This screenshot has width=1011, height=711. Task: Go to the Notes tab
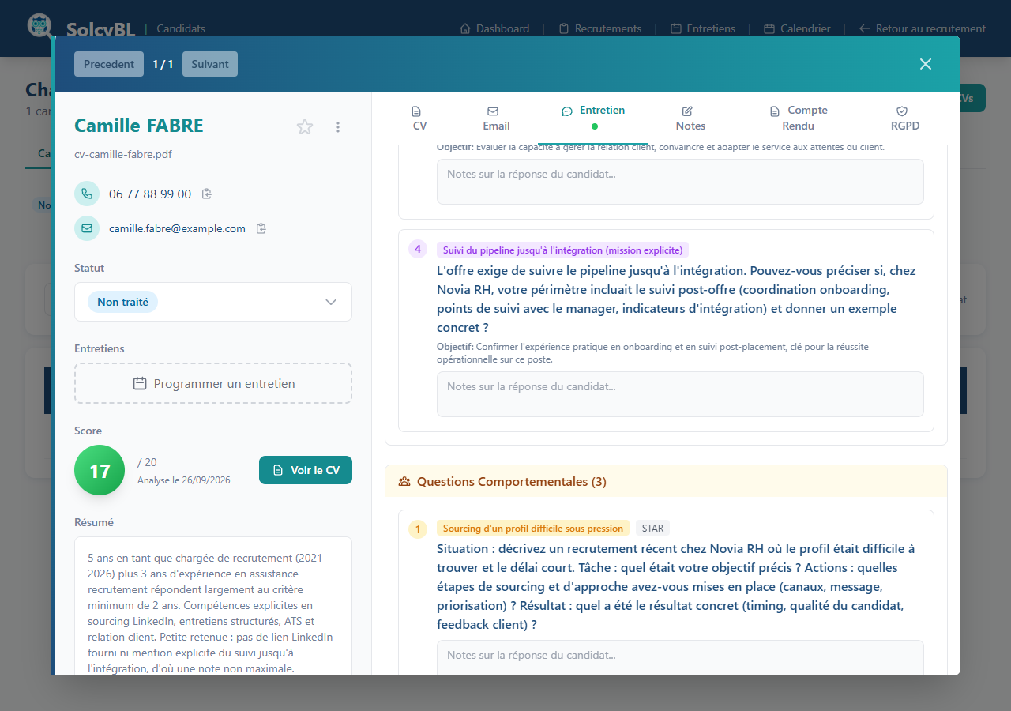pyautogui.click(x=690, y=118)
